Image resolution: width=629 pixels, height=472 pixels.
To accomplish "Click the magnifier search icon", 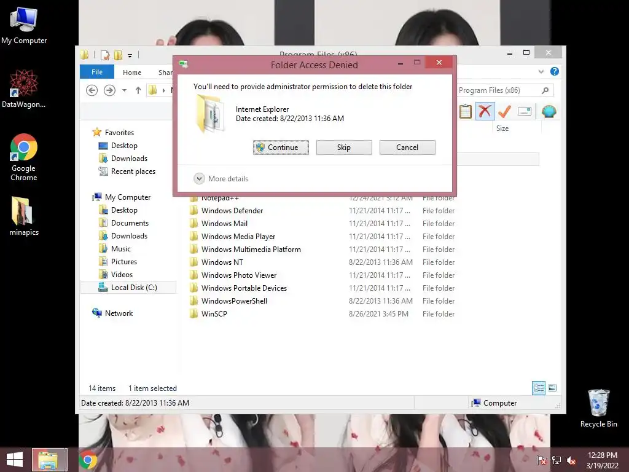I will (x=545, y=90).
